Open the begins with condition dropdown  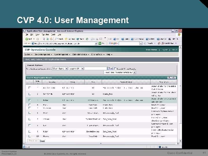[x=76, y=68]
